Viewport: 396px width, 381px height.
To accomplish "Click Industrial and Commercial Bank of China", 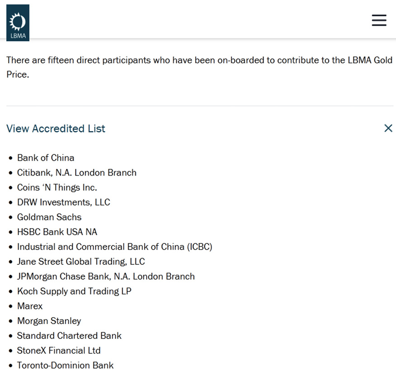I will coord(114,247).
